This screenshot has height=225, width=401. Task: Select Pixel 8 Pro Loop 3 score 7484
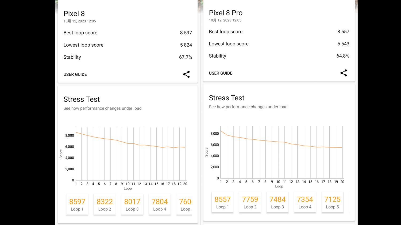click(x=277, y=202)
